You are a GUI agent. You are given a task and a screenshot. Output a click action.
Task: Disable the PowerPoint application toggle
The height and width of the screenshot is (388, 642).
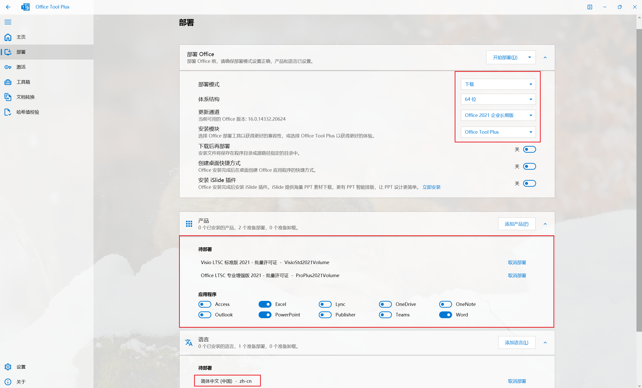point(265,315)
